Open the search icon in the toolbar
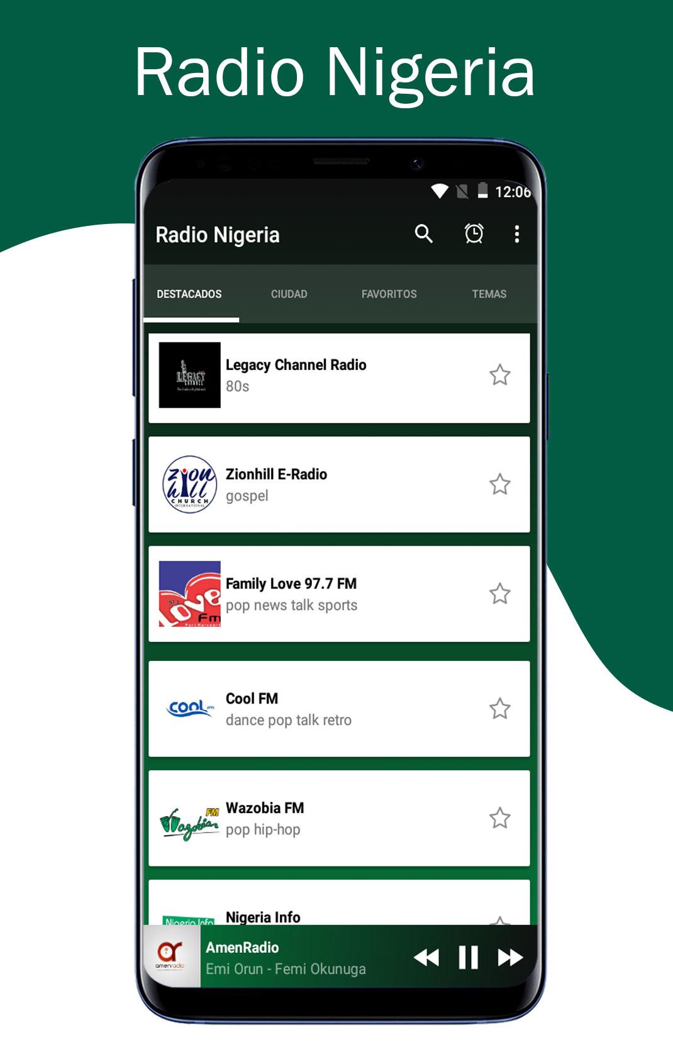The height and width of the screenshot is (1061, 673). click(x=424, y=234)
